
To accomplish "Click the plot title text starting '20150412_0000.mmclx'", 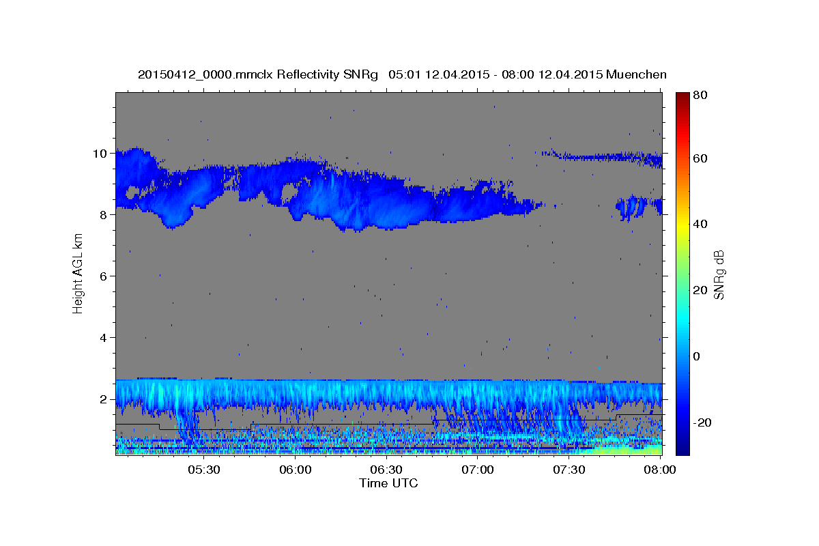I will point(402,74).
